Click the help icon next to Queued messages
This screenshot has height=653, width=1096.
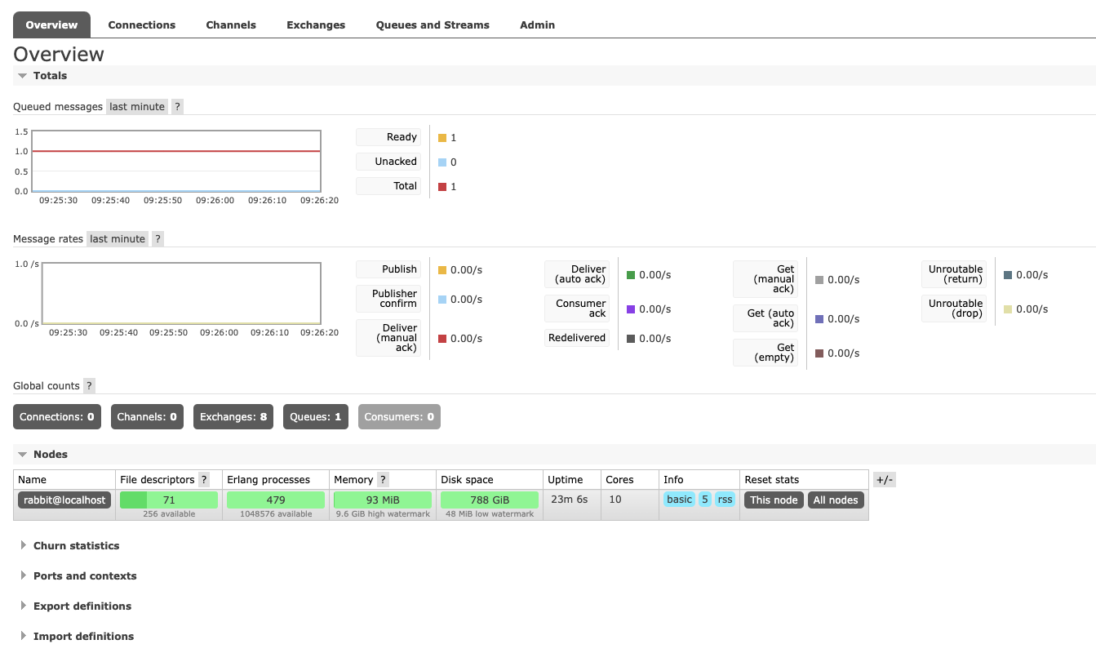[177, 107]
